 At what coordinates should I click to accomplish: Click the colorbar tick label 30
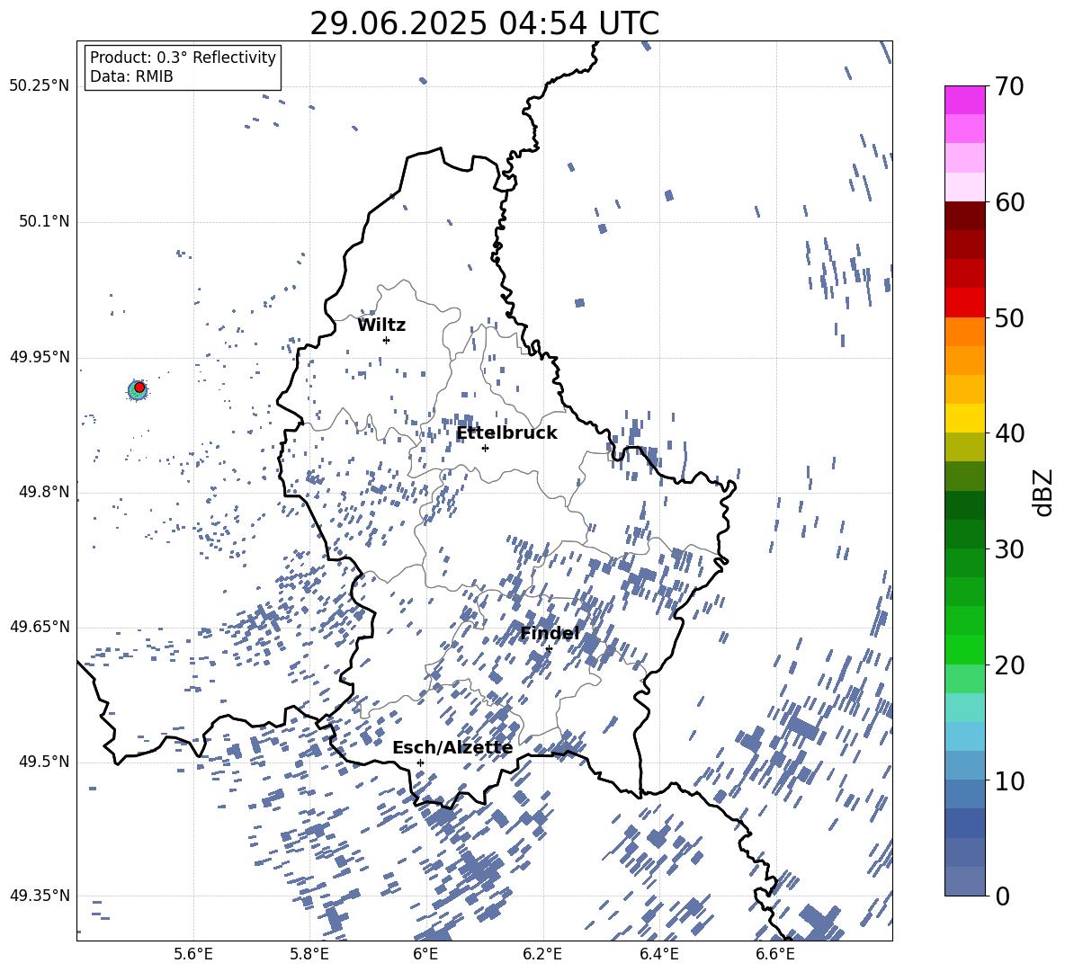(x=1009, y=549)
